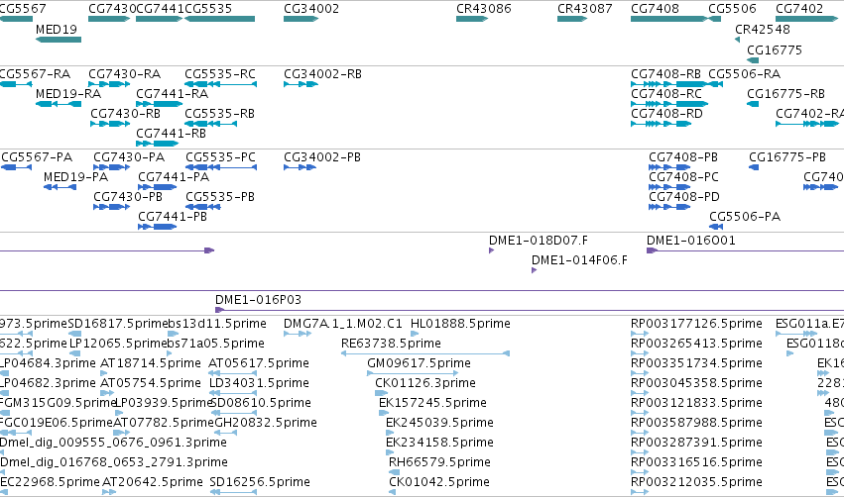The image size is (844, 497).
Task: Click the DME1-016O01 clone start
Action: click(x=652, y=250)
